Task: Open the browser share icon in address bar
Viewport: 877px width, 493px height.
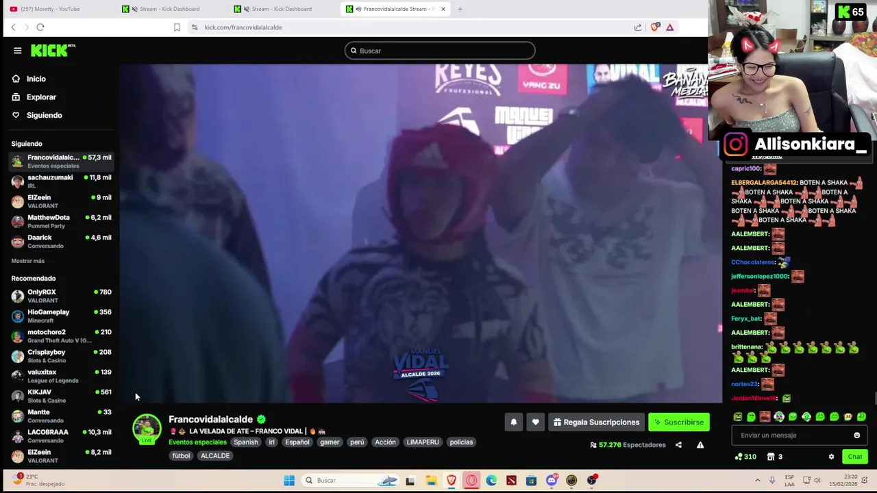Action: pyautogui.click(x=638, y=27)
